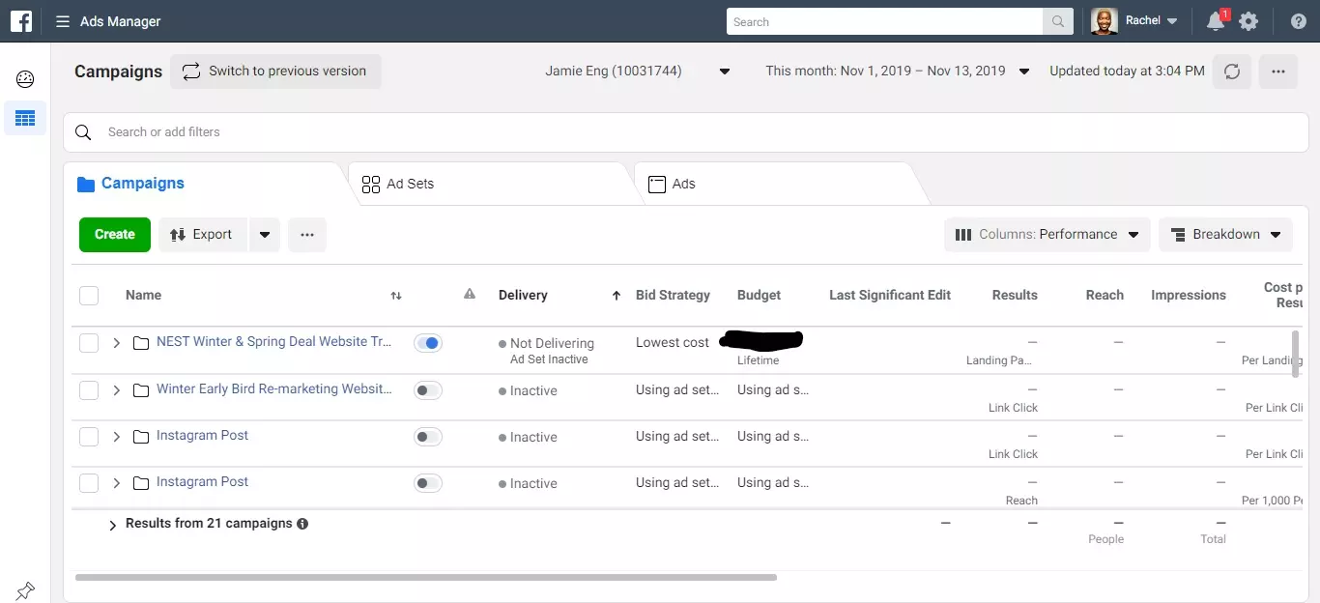Screen dimensions: 1320x603
Task: Open the settings gear icon
Action: [1248, 21]
